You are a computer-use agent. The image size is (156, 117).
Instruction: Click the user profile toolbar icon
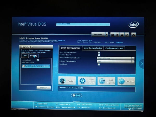coord(122,35)
